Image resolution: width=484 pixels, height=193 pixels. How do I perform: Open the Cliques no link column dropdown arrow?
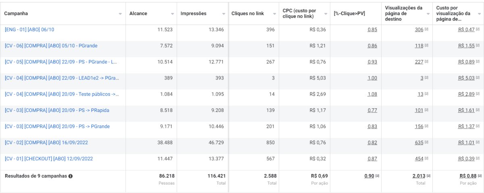(x=275, y=14)
